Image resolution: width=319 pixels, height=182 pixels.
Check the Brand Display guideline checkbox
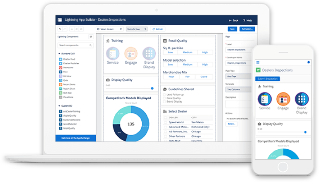(164, 102)
